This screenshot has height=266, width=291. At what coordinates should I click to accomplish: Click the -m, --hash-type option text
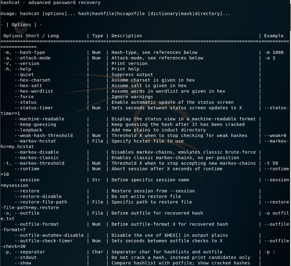click(x=28, y=52)
